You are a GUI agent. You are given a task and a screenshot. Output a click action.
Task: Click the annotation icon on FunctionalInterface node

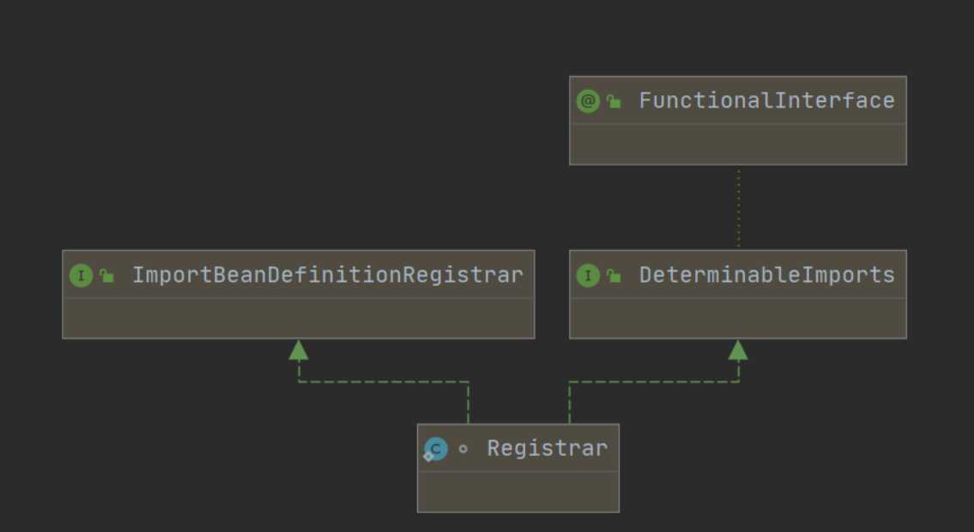pos(588,101)
